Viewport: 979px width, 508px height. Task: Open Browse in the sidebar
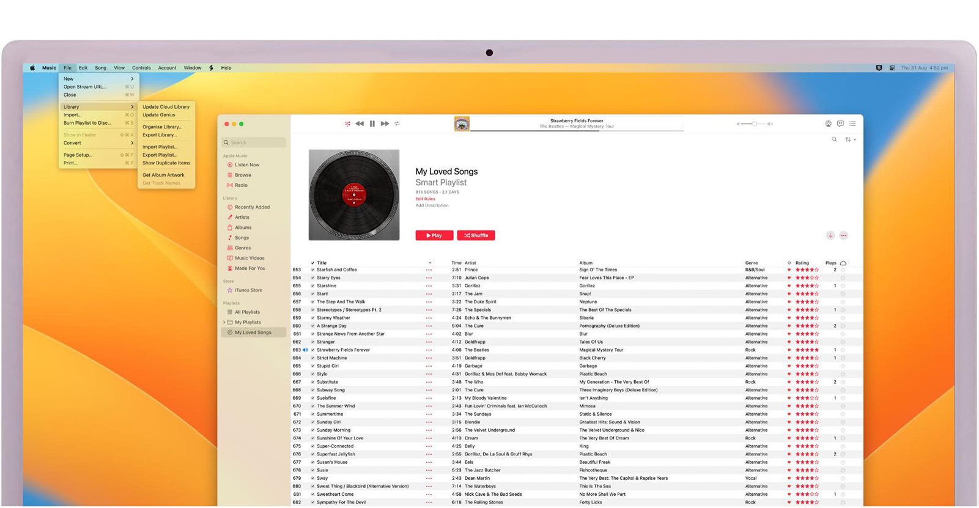pos(243,175)
